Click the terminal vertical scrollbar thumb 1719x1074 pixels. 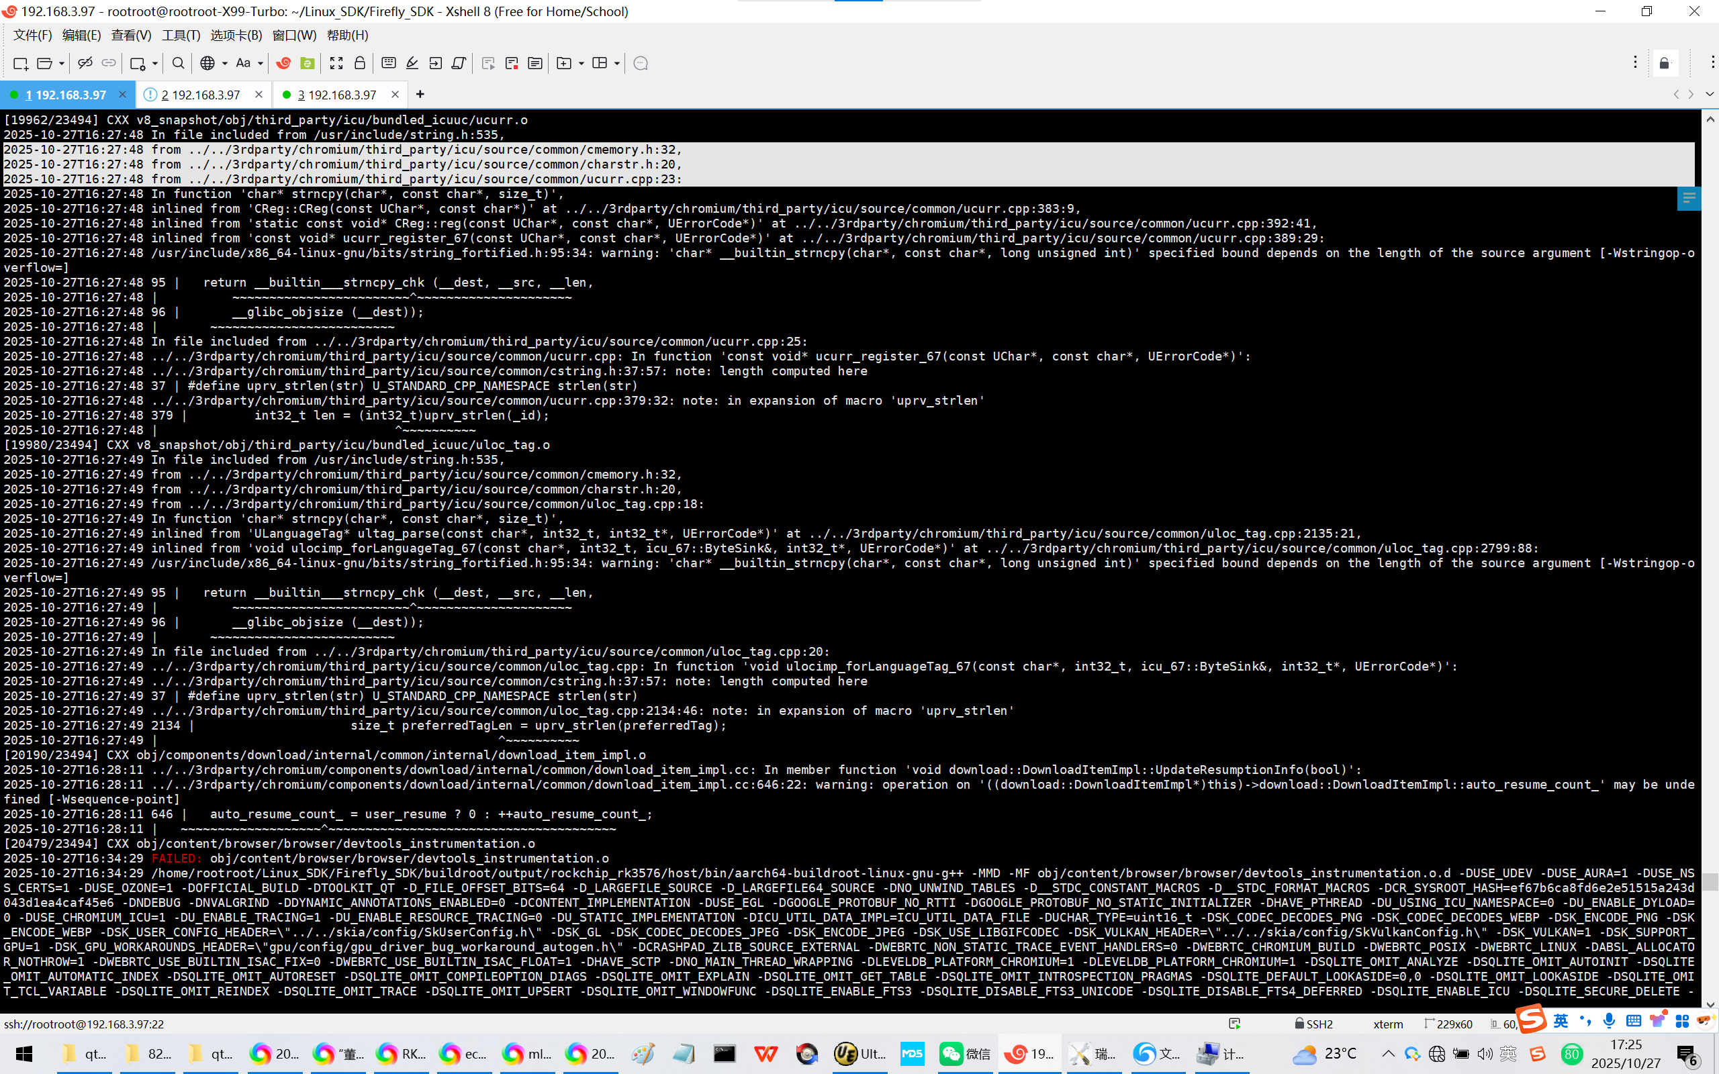tap(1710, 881)
